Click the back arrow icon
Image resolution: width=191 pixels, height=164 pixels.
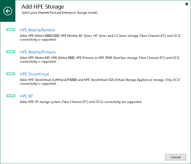tap(8, 11)
